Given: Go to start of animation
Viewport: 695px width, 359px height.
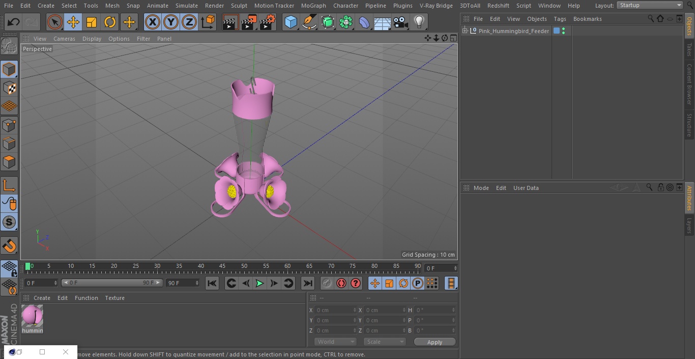Looking at the screenshot, I should click(212, 283).
